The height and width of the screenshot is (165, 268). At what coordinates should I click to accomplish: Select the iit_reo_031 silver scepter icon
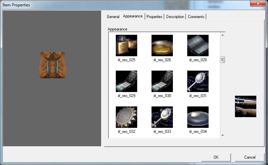pos(198,81)
